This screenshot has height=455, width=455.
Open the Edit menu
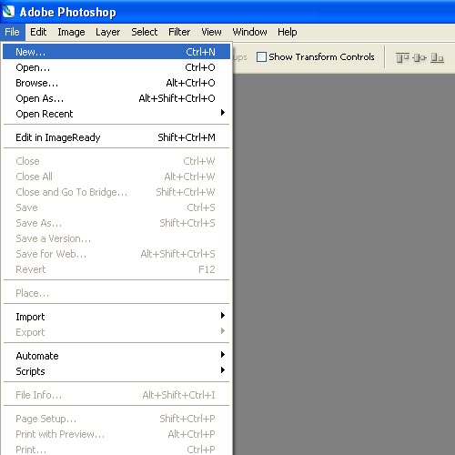point(38,32)
